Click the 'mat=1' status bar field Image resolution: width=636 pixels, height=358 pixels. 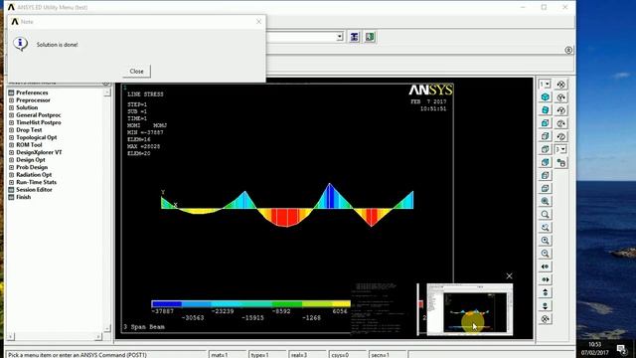point(228,355)
